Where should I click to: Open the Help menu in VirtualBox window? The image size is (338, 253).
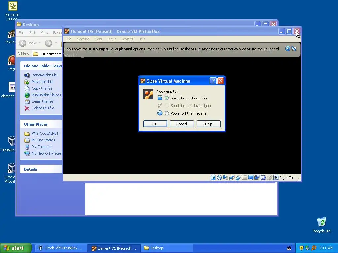pos(142,39)
